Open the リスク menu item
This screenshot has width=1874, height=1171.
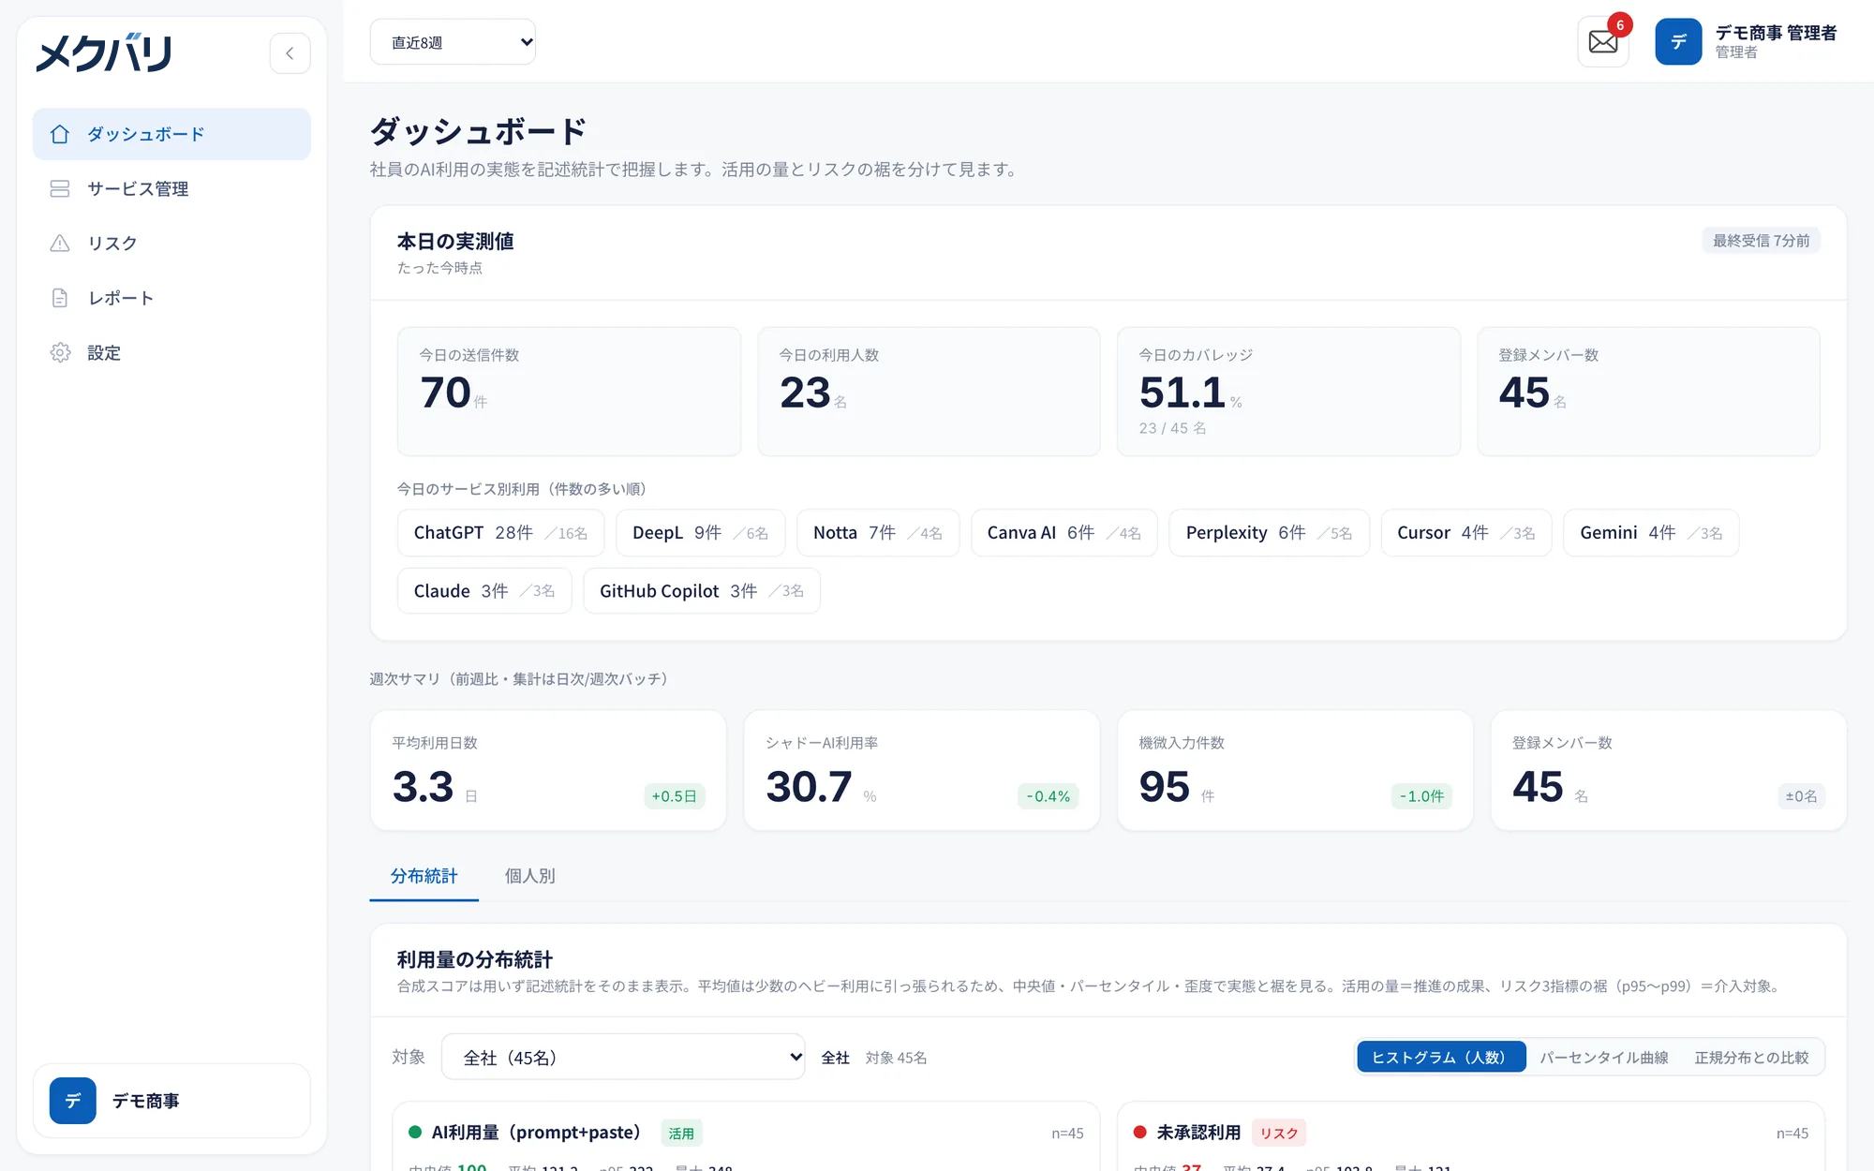click(x=171, y=244)
